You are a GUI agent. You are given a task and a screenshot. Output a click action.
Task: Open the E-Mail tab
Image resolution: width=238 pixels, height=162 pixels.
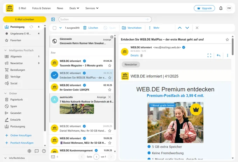pos(22,8)
